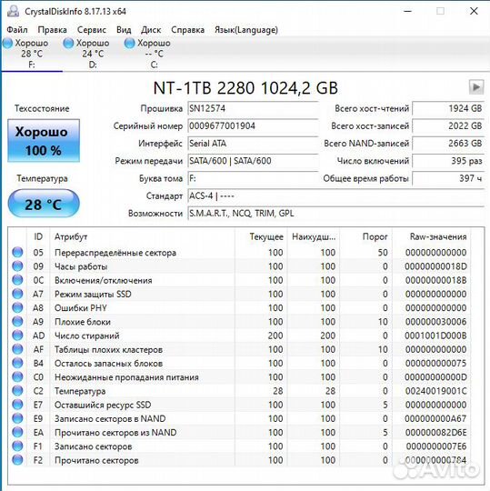
Task: Open the Диск menu
Action: tap(151, 30)
